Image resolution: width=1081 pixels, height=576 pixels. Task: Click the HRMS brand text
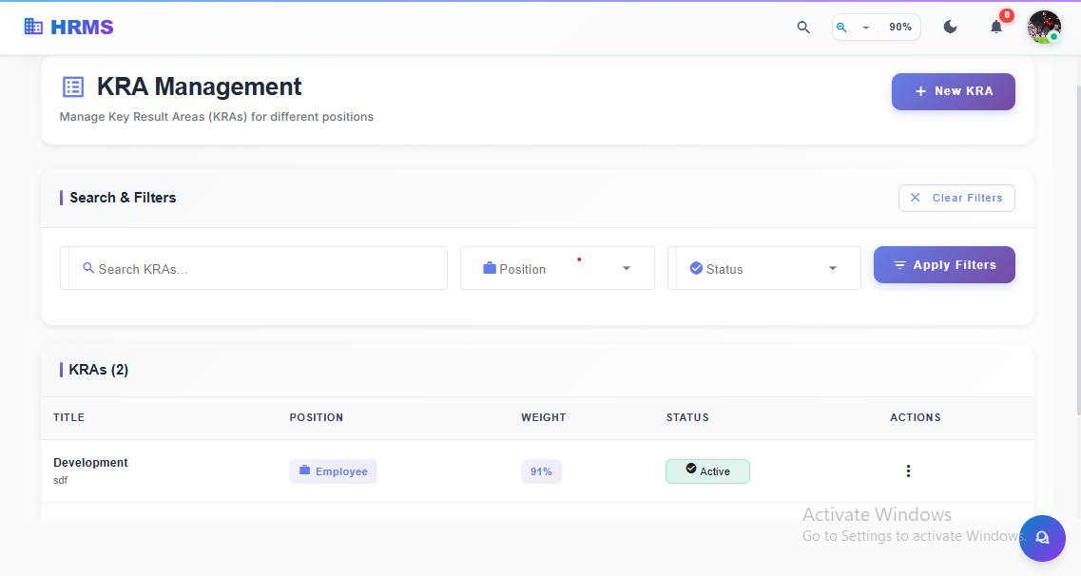(82, 27)
